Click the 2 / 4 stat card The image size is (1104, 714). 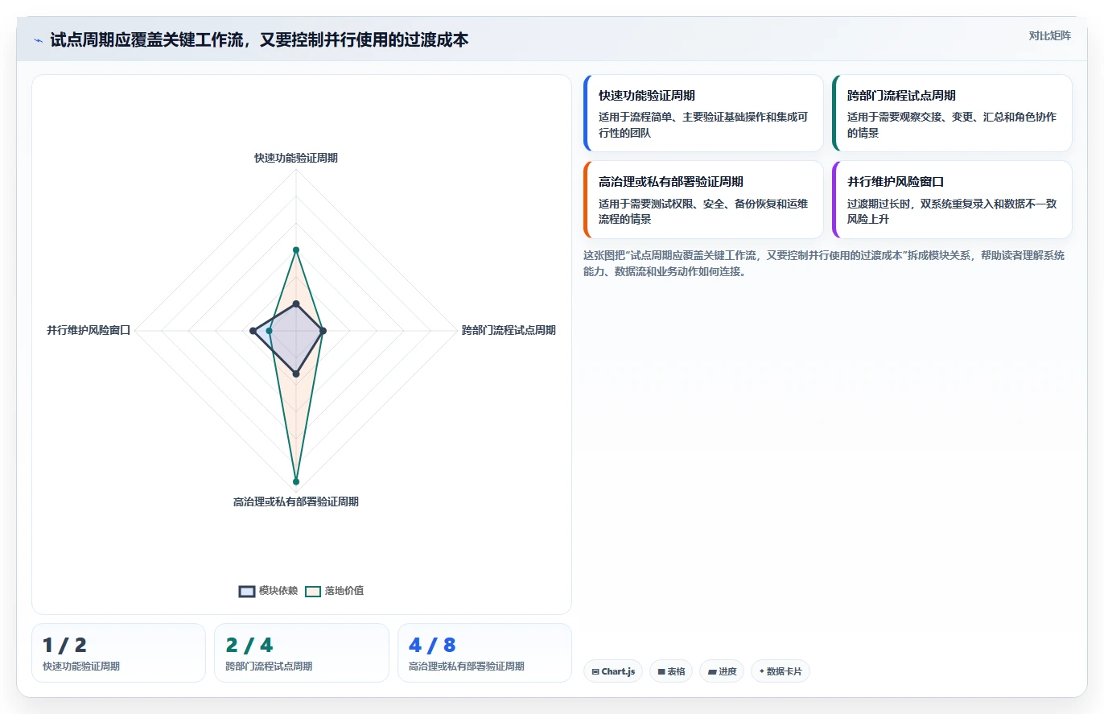pos(302,653)
